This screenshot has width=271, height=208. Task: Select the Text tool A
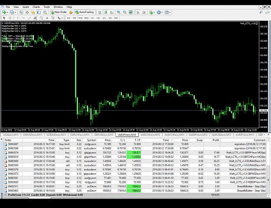(x=47, y=18)
